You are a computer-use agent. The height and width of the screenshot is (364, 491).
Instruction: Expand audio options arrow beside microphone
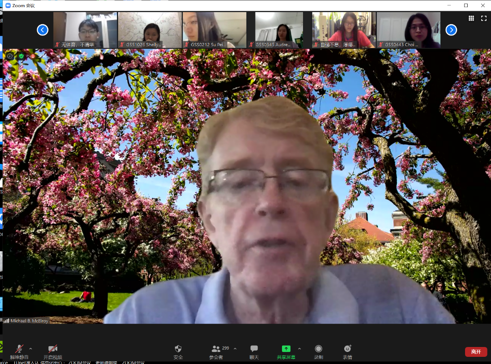pyautogui.click(x=30, y=348)
